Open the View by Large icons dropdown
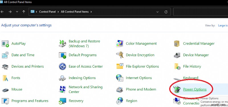Image resolution: width=228 pixels, height=107 pixels. click(223, 25)
